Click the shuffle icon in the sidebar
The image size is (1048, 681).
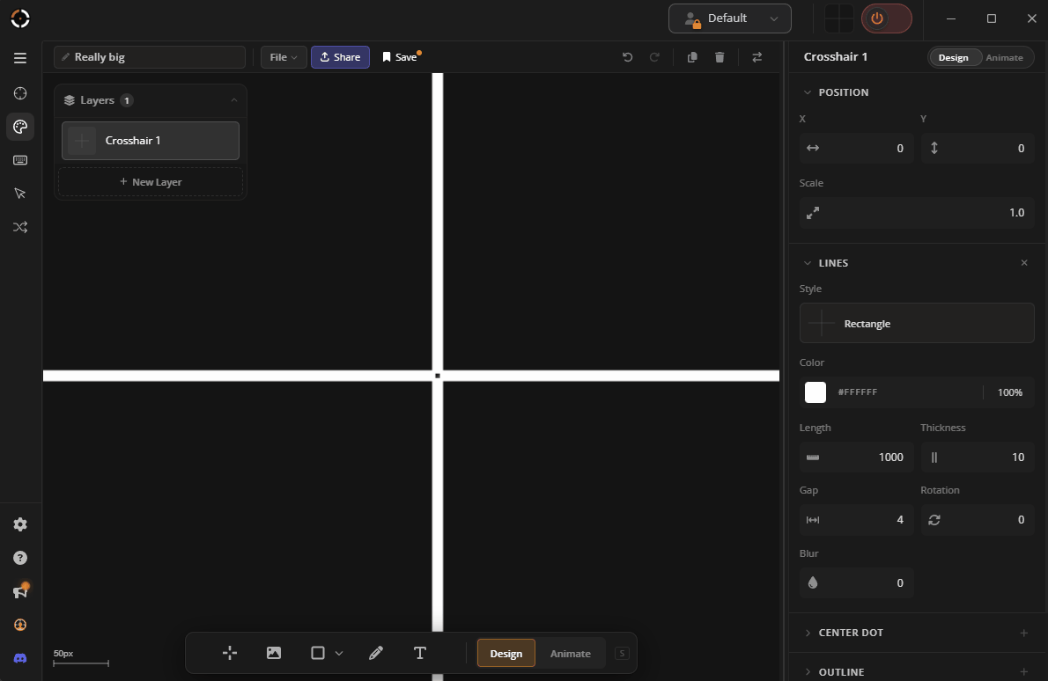click(x=20, y=227)
